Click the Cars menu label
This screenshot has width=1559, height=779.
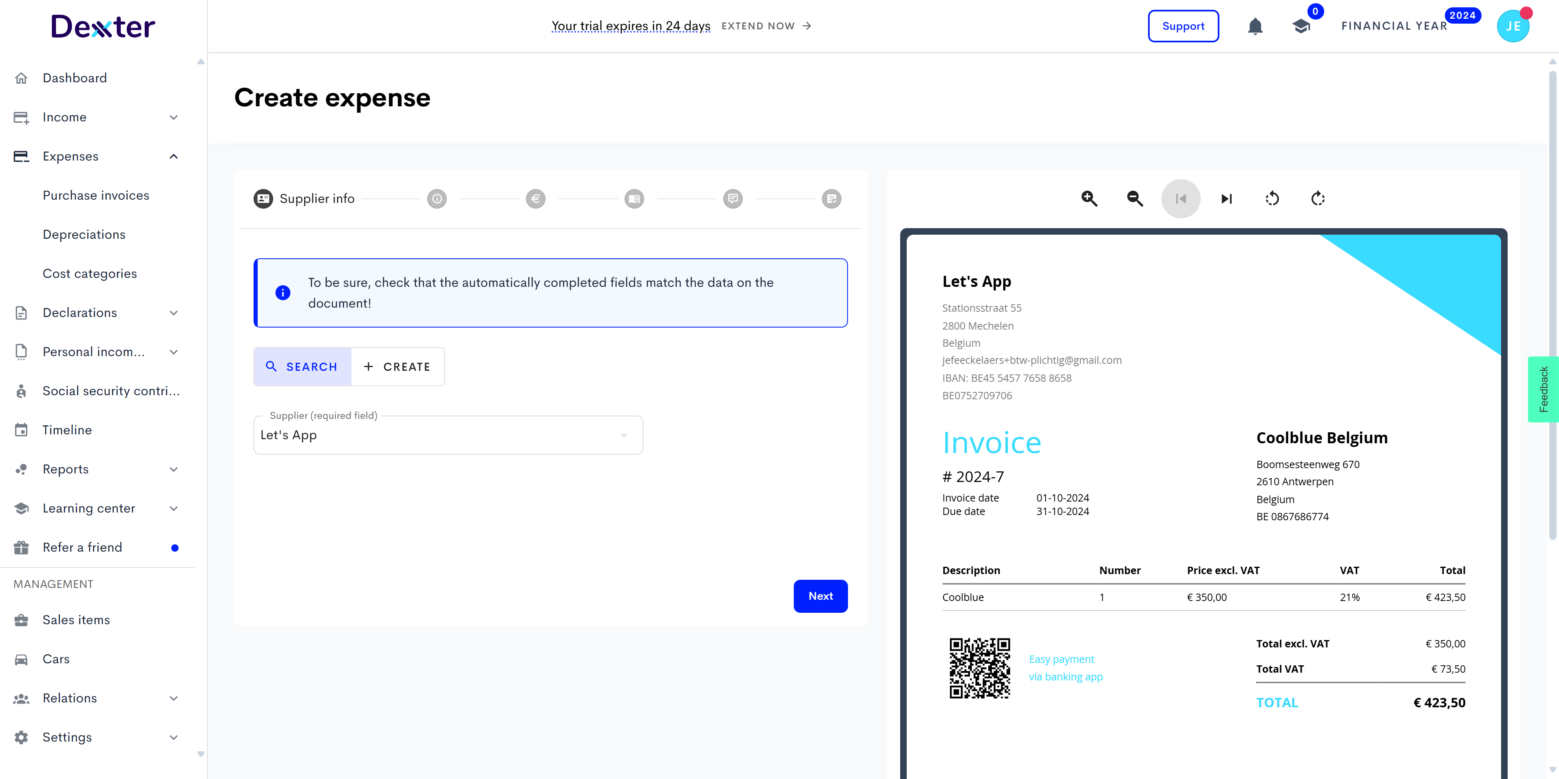pos(56,659)
